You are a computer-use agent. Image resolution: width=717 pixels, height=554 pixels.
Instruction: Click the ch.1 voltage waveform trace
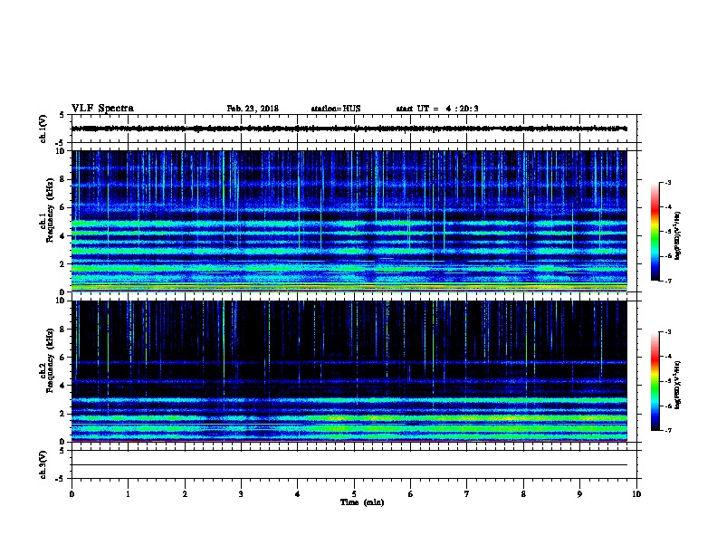tap(349, 129)
